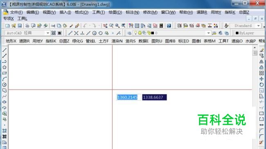Viewport: 266px width, 149px height.
Task: Select the Spline draw tool
Action: pos(5,96)
